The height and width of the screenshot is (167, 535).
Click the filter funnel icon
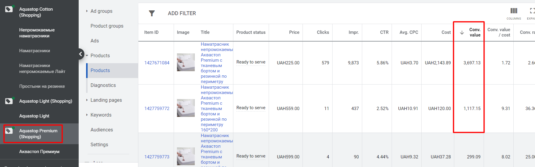pyautogui.click(x=152, y=13)
